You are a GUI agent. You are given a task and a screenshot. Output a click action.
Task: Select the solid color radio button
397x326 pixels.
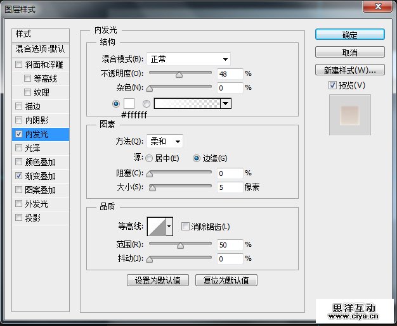(116, 104)
